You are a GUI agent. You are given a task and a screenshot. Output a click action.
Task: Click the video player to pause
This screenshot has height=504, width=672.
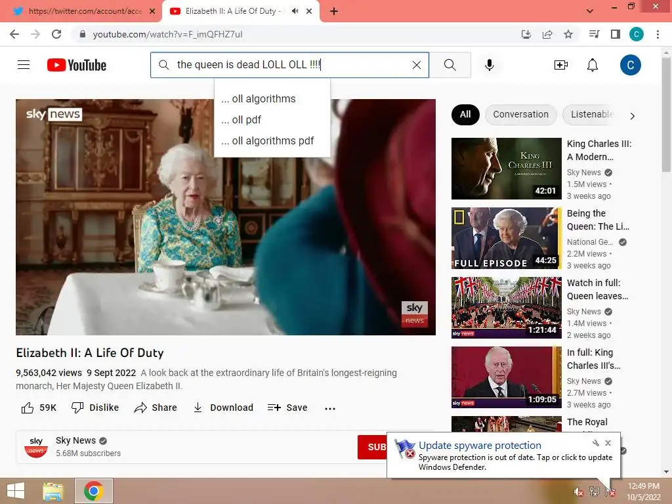point(226,217)
